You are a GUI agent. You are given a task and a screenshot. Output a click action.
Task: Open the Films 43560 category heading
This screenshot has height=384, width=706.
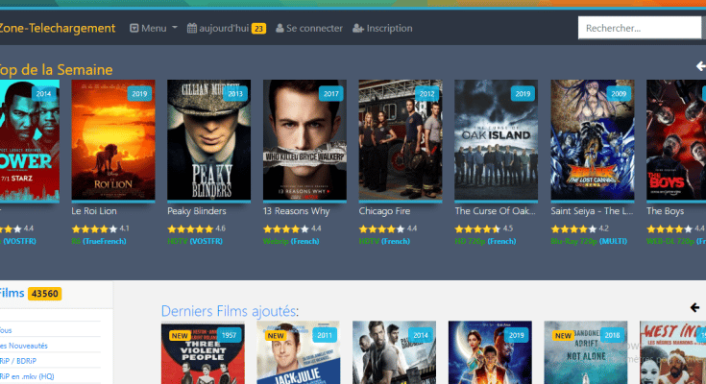click(31, 294)
